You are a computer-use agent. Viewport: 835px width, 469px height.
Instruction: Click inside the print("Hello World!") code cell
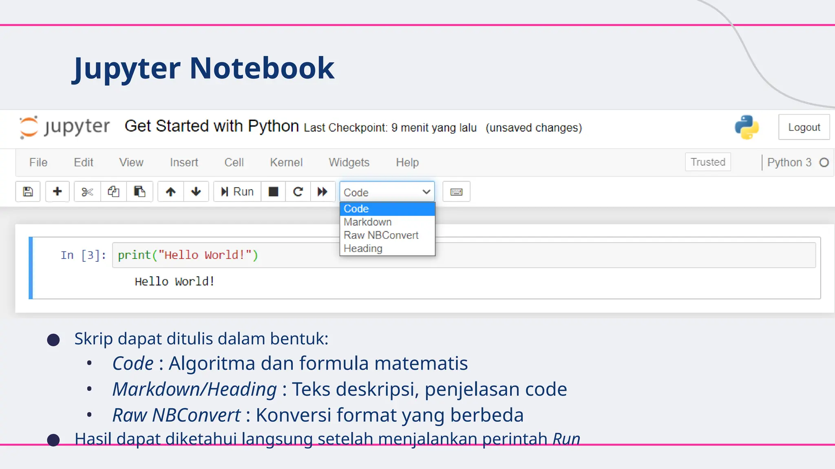pos(464,255)
